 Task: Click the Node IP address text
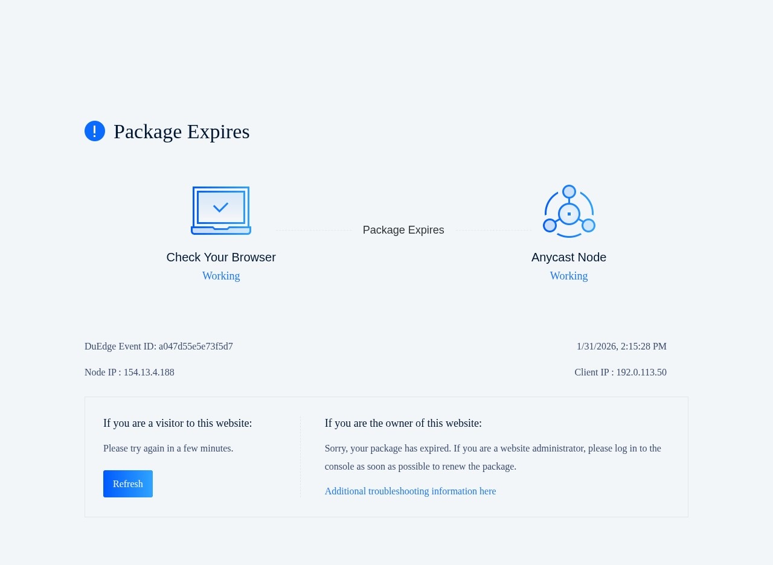129,372
